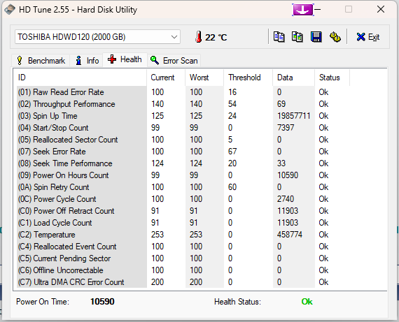Click the Current column header
The height and width of the screenshot is (322, 399).
tap(166, 78)
